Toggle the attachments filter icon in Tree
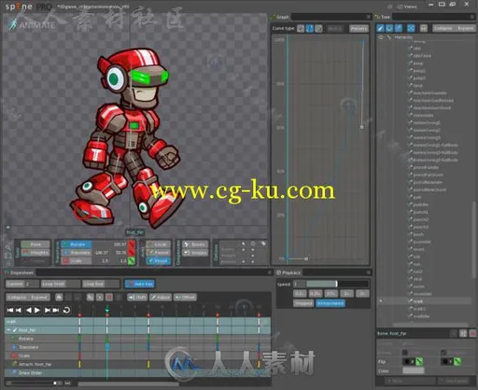Image resolution: width=478 pixels, height=390 pixels. pos(399,28)
